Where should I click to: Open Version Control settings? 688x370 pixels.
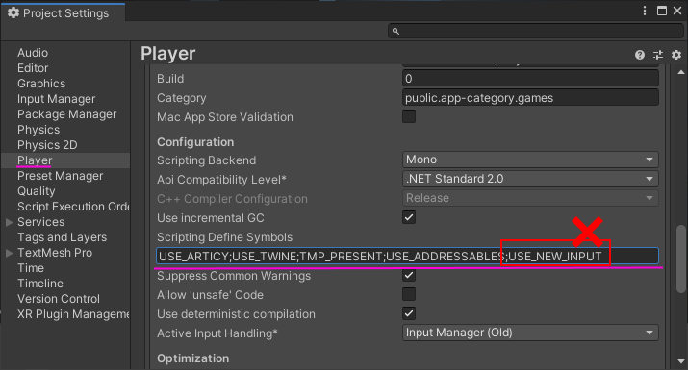pos(59,299)
